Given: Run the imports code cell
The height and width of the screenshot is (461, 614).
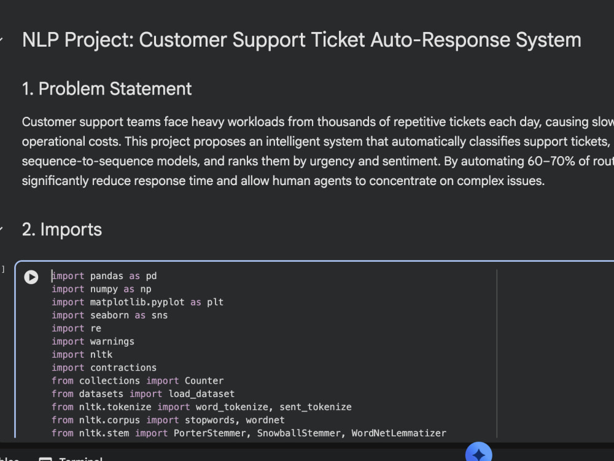Looking at the screenshot, I should tap(31, 277).
